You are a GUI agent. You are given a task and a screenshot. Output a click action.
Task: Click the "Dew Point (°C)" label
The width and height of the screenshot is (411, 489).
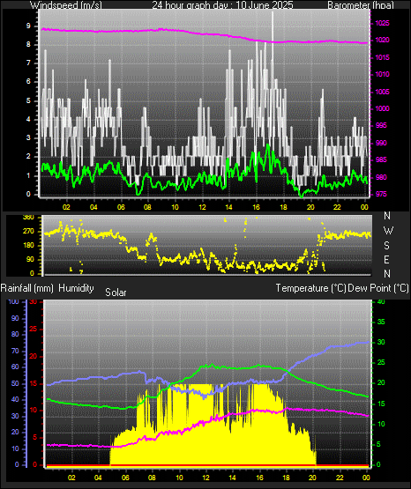coord(378,288)
